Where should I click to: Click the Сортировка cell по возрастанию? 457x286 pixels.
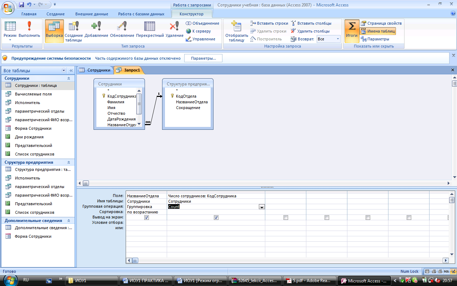(x=146, y=212)
